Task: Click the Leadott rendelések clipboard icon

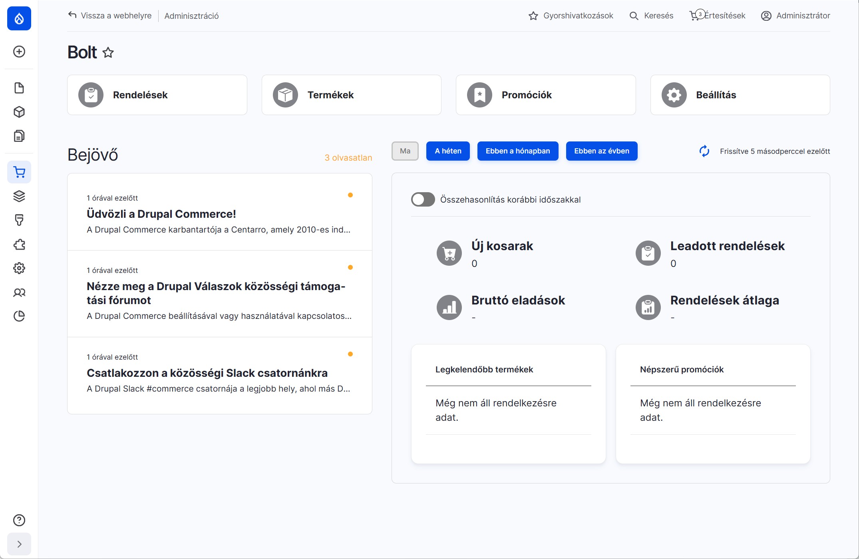Action: [648, 253]
